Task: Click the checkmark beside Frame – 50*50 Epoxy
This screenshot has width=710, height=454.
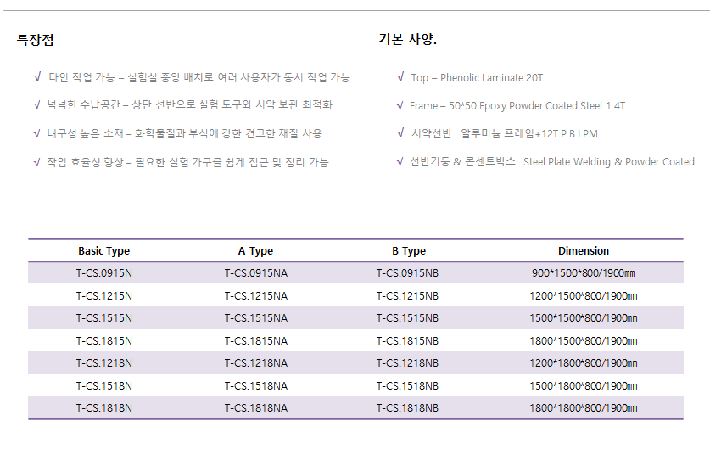Action: click(400, 105)
